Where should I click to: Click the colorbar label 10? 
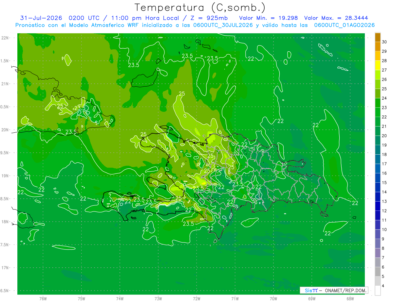[384, 229]
